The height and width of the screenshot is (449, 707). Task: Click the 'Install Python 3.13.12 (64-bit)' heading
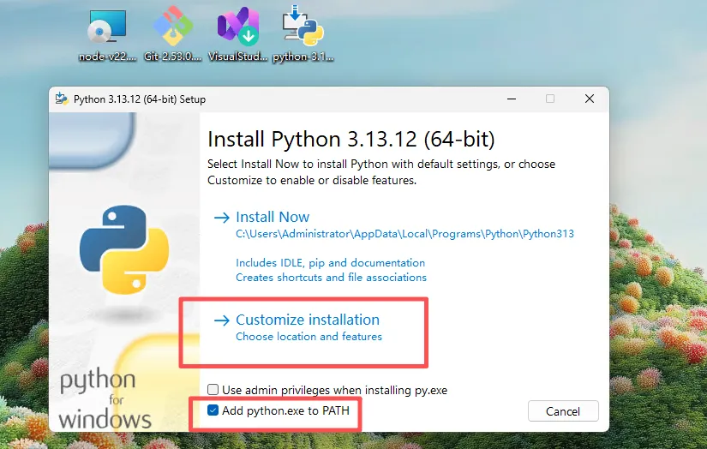pos(351,140)
